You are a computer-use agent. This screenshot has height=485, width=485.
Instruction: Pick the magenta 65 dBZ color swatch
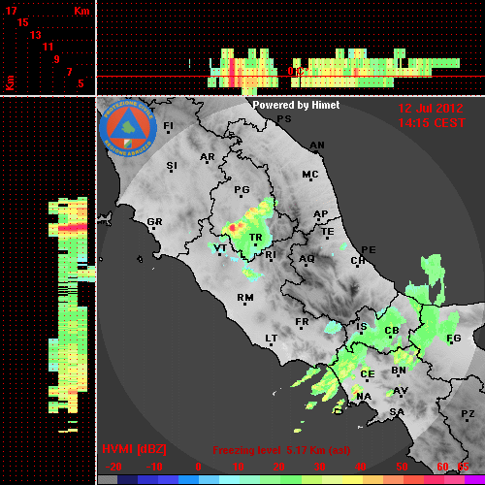click(474, 479)
